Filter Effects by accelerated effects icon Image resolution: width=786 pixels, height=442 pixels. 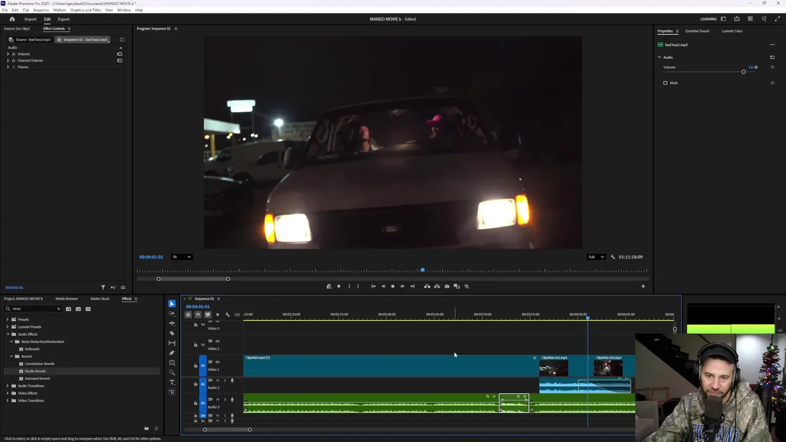coord(68,309)
